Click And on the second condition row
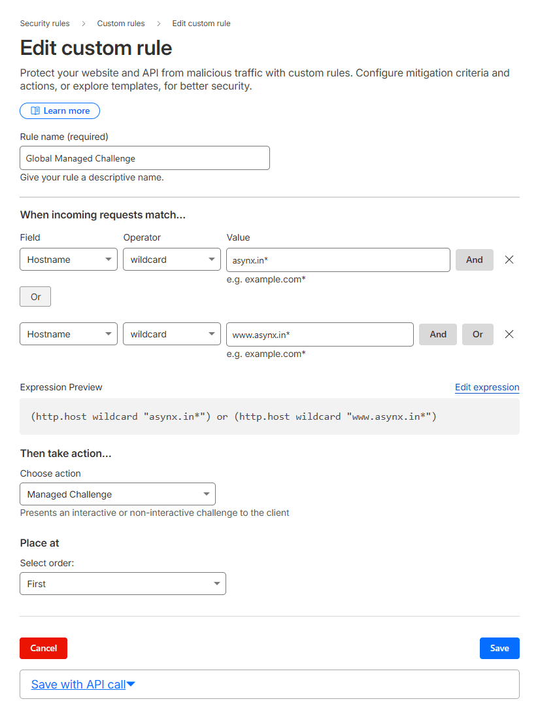Screen dimensions: 538x714 click(437, 334)
